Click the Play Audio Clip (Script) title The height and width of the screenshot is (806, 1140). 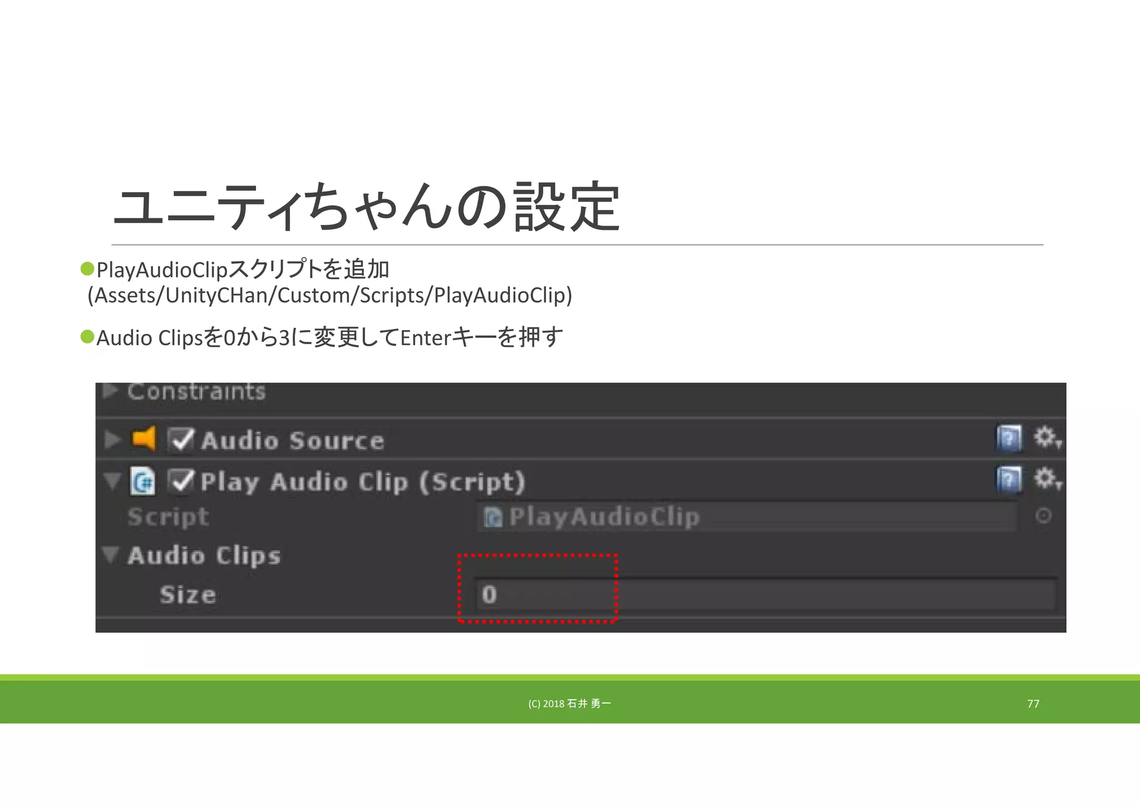point(363,482)
